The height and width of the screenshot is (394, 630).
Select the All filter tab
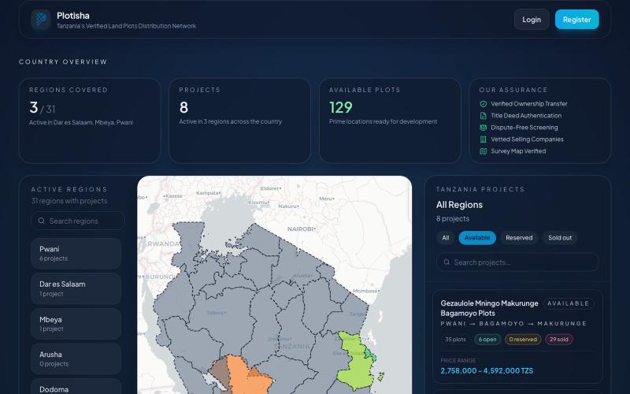(446, 238)
